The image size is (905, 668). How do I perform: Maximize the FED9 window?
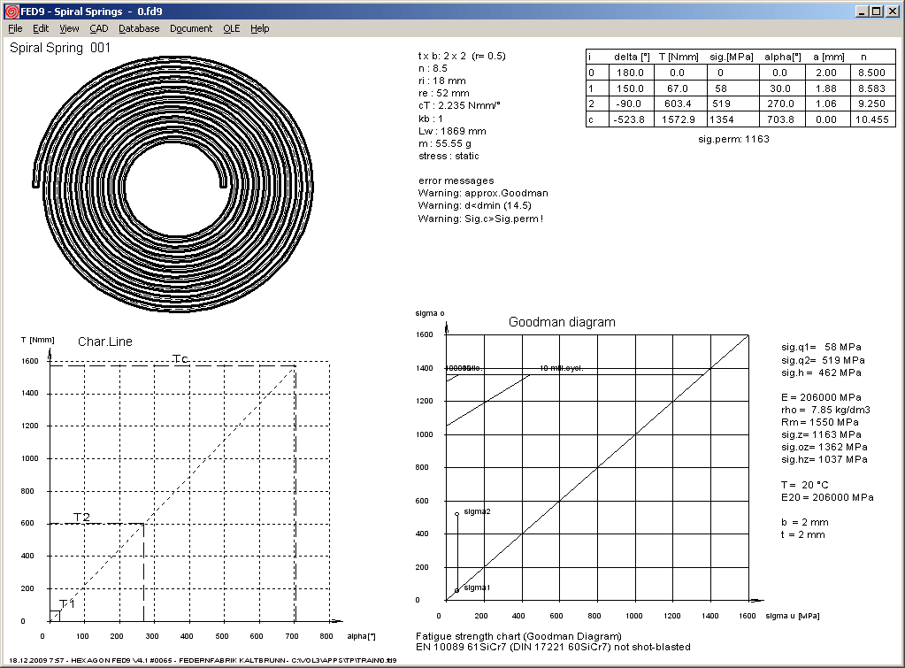(x=875, y=11)
